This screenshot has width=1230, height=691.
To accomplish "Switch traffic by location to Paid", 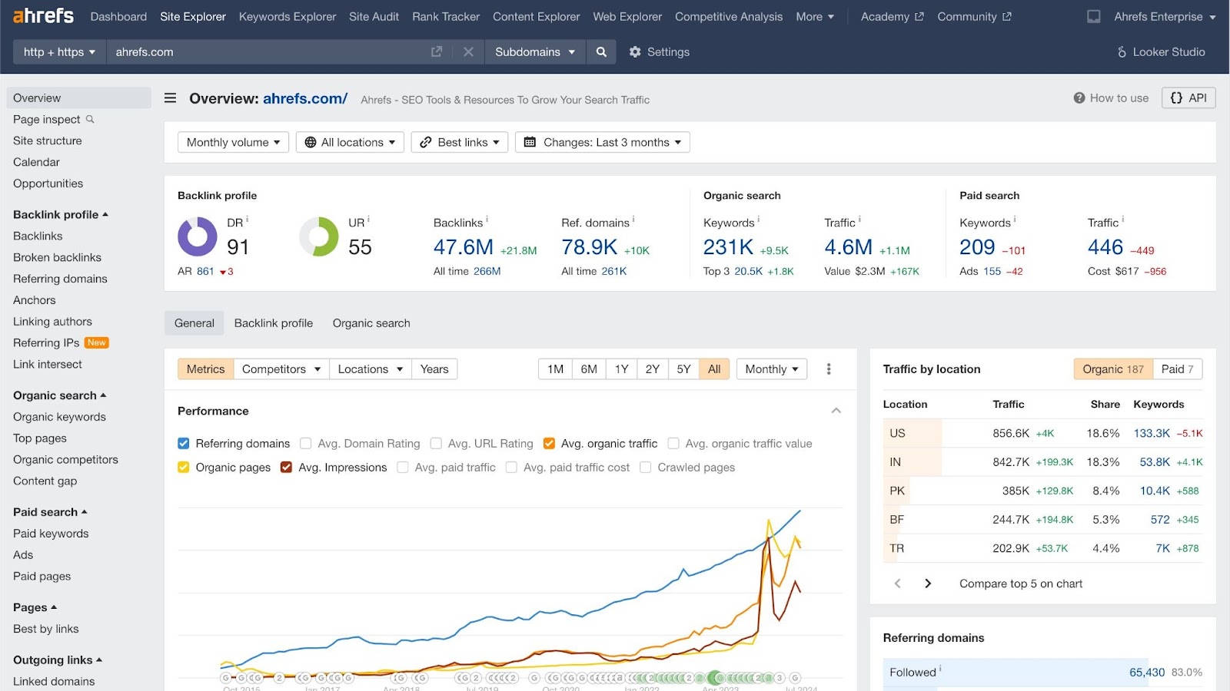I will pos(1177,369).
